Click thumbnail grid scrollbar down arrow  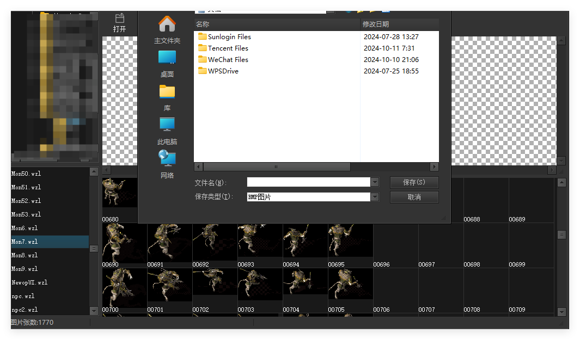[561, 312]
